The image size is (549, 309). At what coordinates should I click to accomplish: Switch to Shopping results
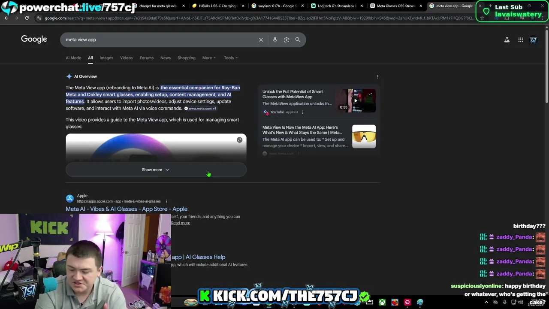(x=187, y=58)
